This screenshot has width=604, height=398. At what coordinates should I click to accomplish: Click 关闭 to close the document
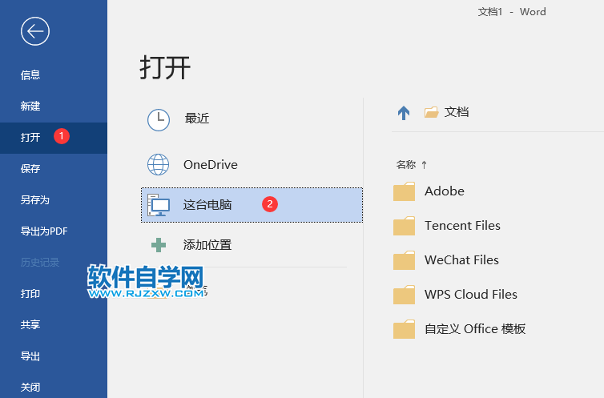(30, 388)
